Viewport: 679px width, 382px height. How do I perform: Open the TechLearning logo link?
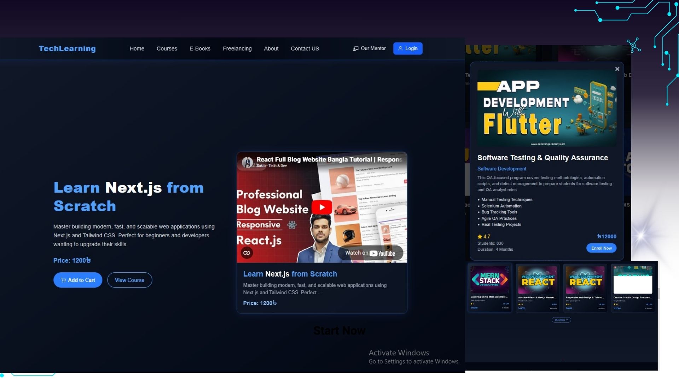tap(67, 48)
